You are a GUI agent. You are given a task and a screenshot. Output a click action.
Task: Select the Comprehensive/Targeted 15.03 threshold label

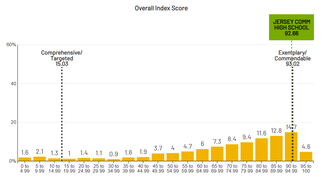pos(62,58)
